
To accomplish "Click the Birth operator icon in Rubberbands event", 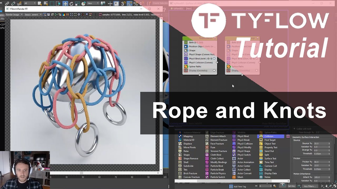I will [x=186, y=42].
